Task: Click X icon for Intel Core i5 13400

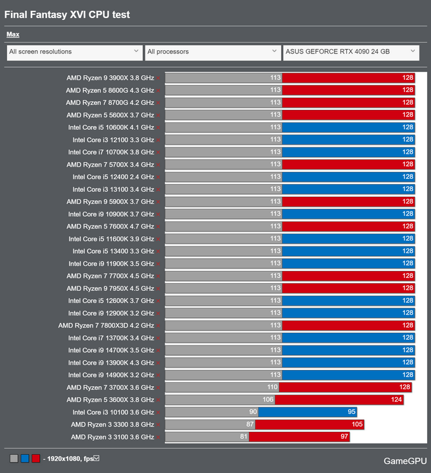Action: (x=158, y=251)
